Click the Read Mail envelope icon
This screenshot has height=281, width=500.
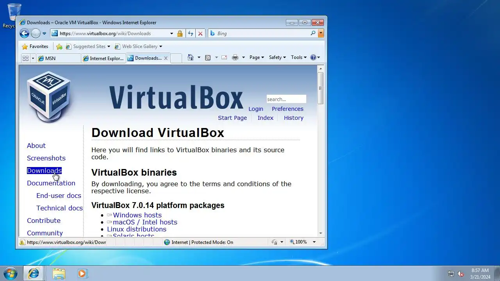[x=224, y=58]
